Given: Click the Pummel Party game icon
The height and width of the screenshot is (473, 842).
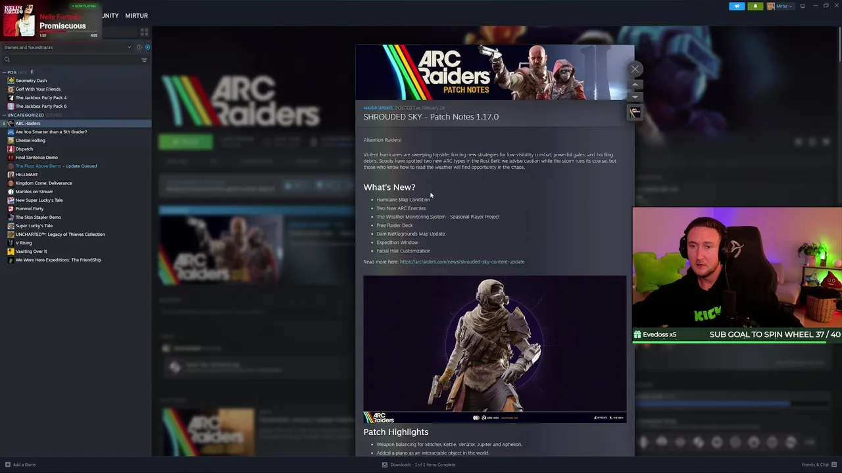Looking at the screenshot, I should click(11, 209).
